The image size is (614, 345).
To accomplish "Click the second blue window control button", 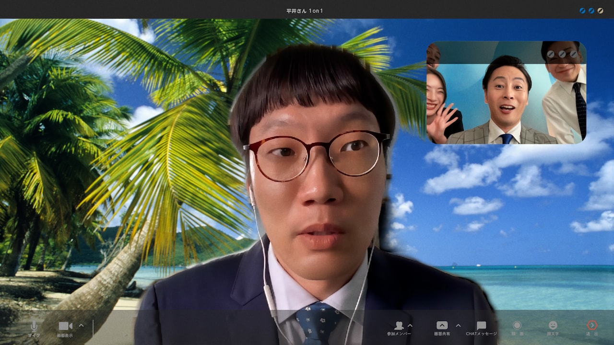I will pyautogui.click(x=591, y=11).
